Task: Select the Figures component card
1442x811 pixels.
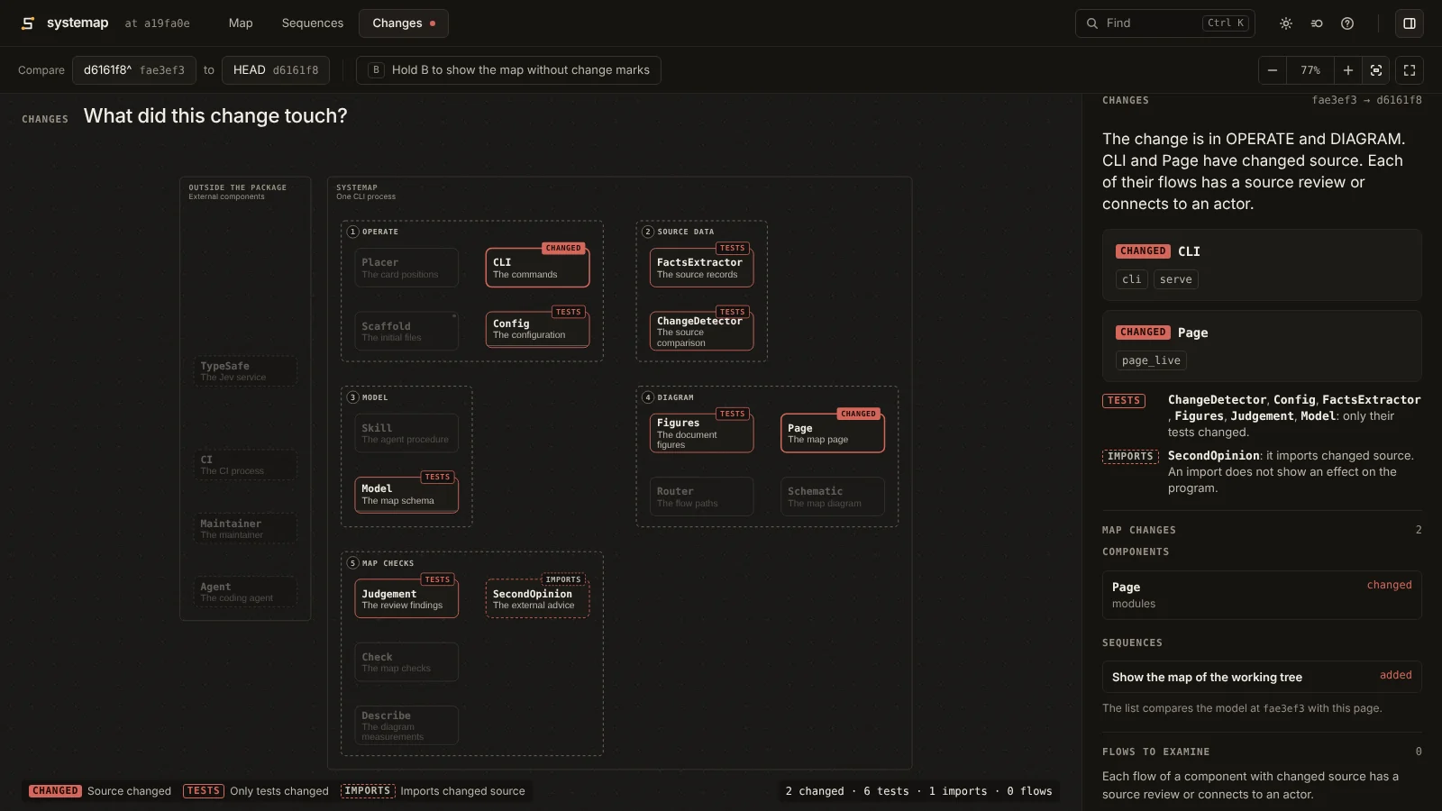Action: [x=701, y=433]
